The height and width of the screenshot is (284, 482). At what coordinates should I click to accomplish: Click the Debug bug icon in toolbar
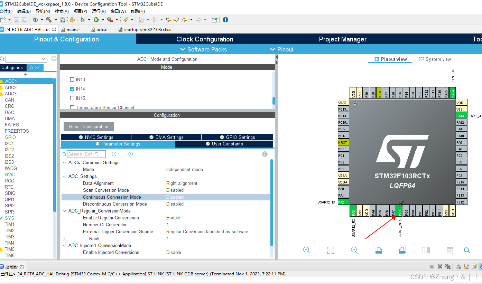pyautogui.click(x=83, y=20)
